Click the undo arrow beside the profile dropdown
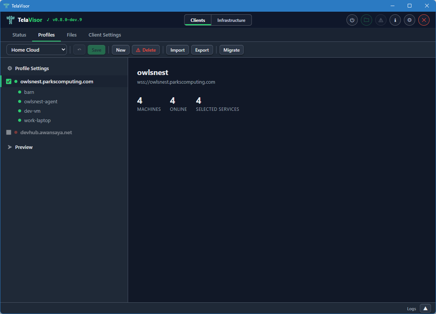The height and width of the screenshot is (314, 436). tap(79, 49)
